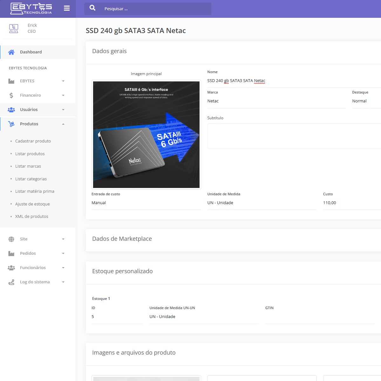
Task: Click the Erick CEO user name
Action: tap(32, 28)
